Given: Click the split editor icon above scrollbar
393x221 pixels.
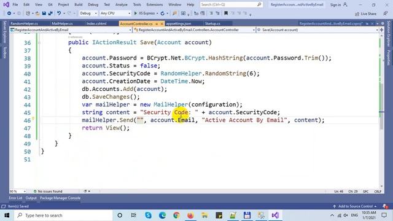Looking at the screenshot, I should click(381, 30).
